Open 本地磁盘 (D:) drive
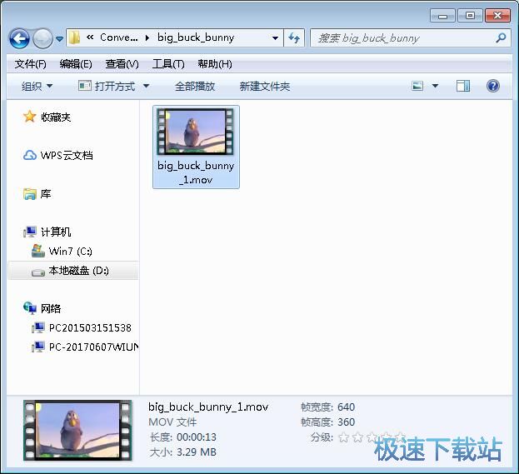The width and height of the screenshot is (519, 474). click(x=78, y=271)
